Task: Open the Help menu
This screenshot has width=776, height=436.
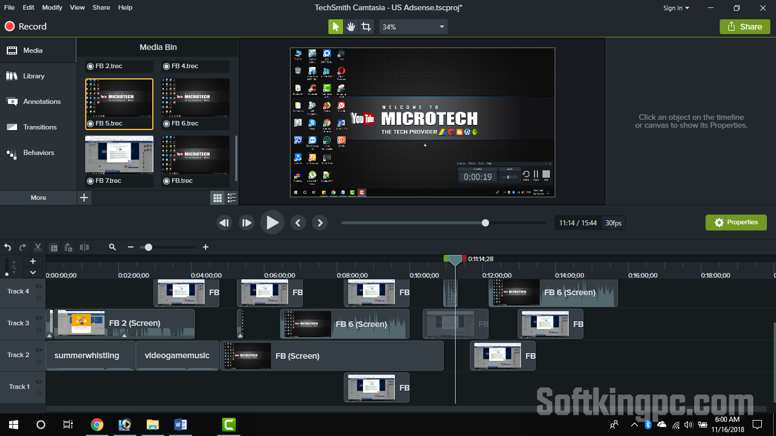Action: (125, 7)
